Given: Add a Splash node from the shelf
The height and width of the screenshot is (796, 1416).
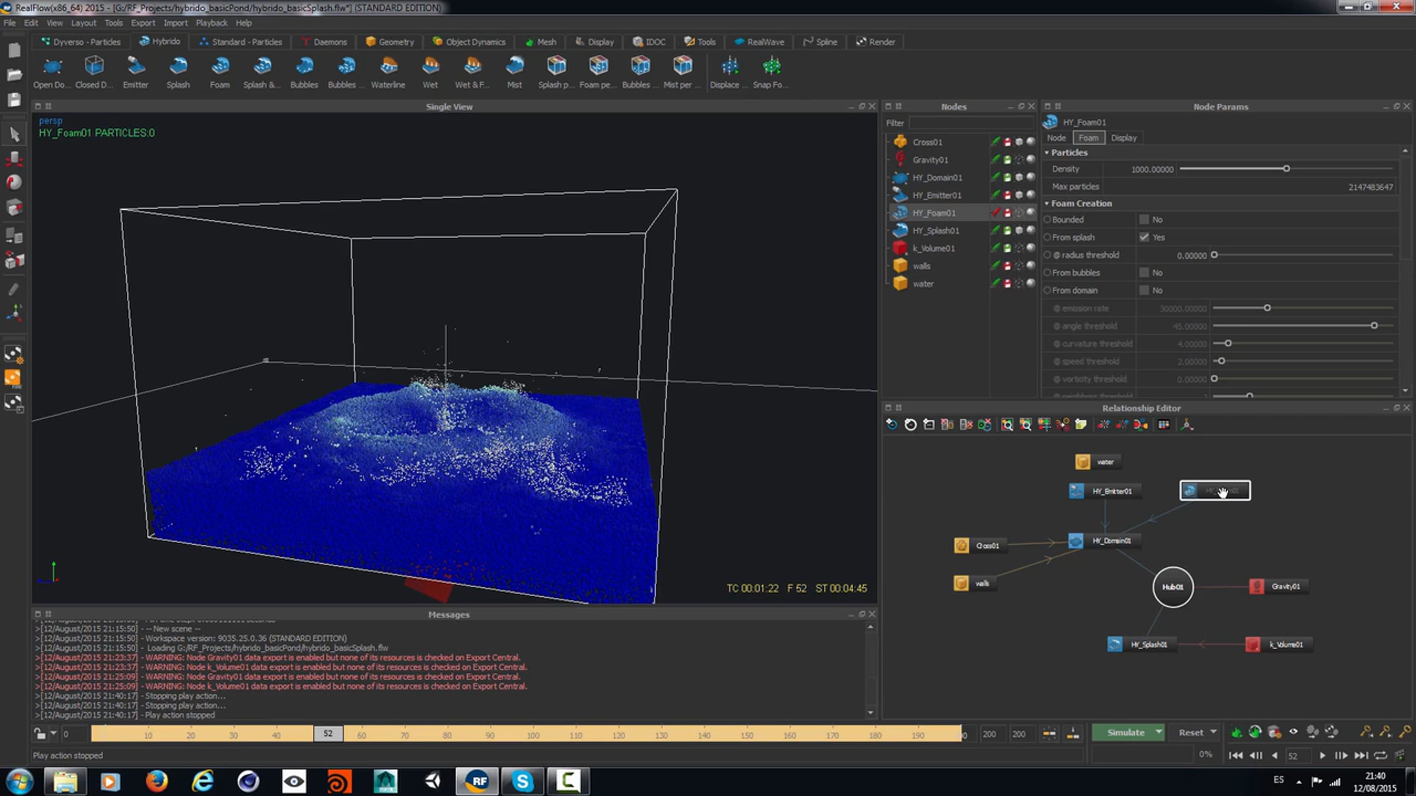Looking at the screenshot, I should [x=178, y=72].
